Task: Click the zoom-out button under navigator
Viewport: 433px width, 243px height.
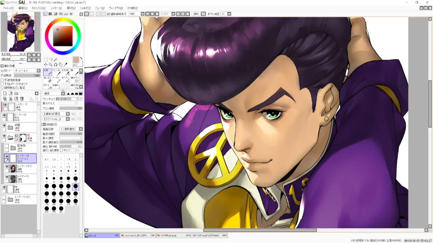Action: point(29,55)
